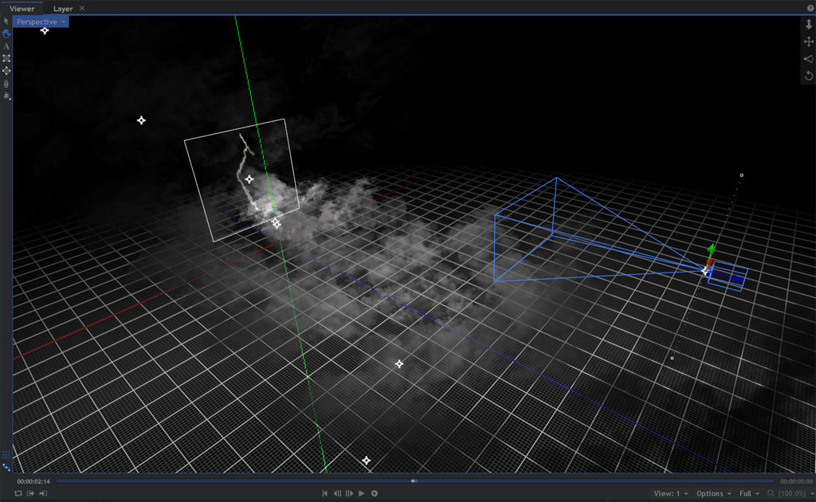
Task: Select the Viewer tab
Action: pyautogui.click(x=22, y=9)
